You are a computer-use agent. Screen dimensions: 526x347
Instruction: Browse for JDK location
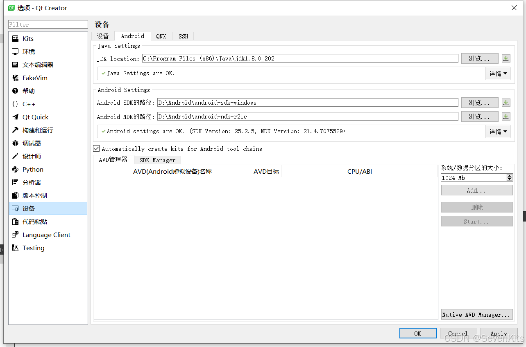[x=480, y=58]
